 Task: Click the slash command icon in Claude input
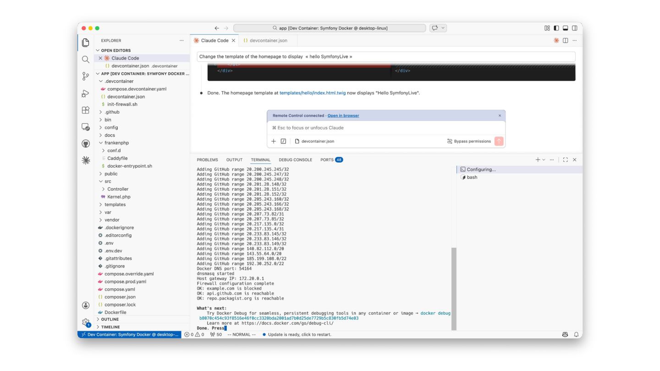[283, 141]
